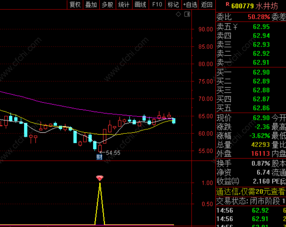Click the 90.00 price axis label
Image resolution: width=286 pixels, height=227 pixels.
(x=206, y=29)
